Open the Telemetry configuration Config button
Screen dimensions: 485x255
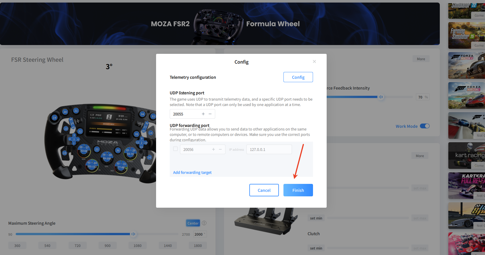[298, 77]
